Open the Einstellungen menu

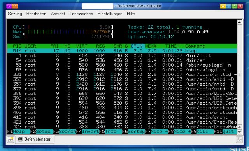click(x=110, y=14)
